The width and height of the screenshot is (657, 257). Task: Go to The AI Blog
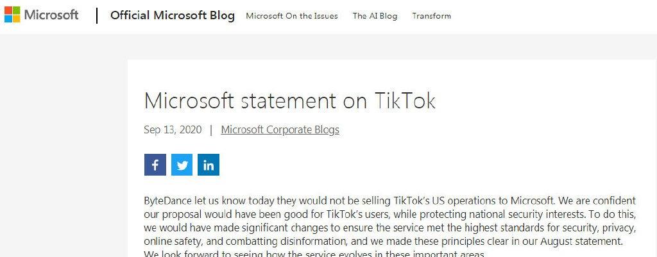point(375,16)
